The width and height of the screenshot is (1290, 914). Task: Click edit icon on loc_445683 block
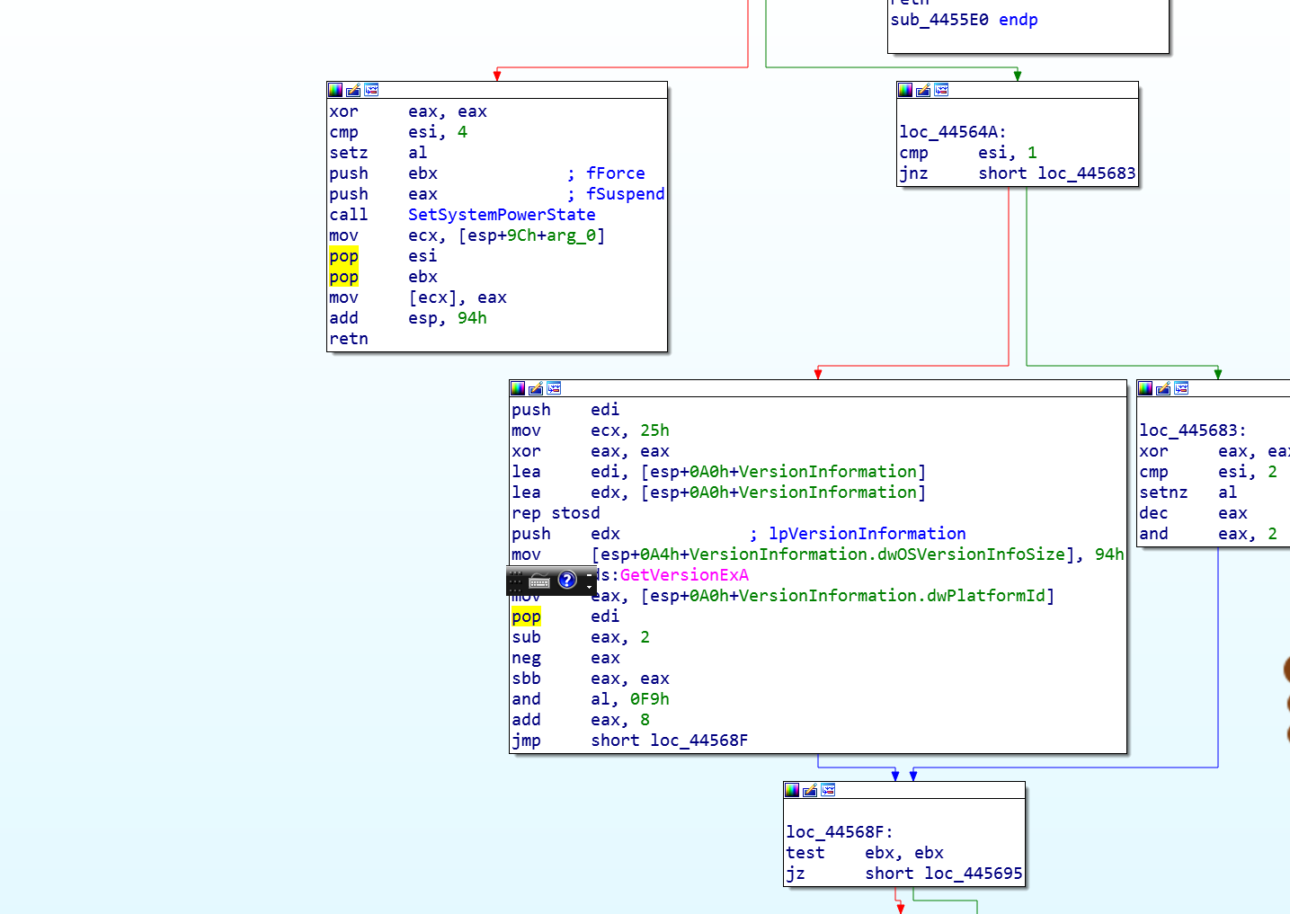[x=1163, y=388]
